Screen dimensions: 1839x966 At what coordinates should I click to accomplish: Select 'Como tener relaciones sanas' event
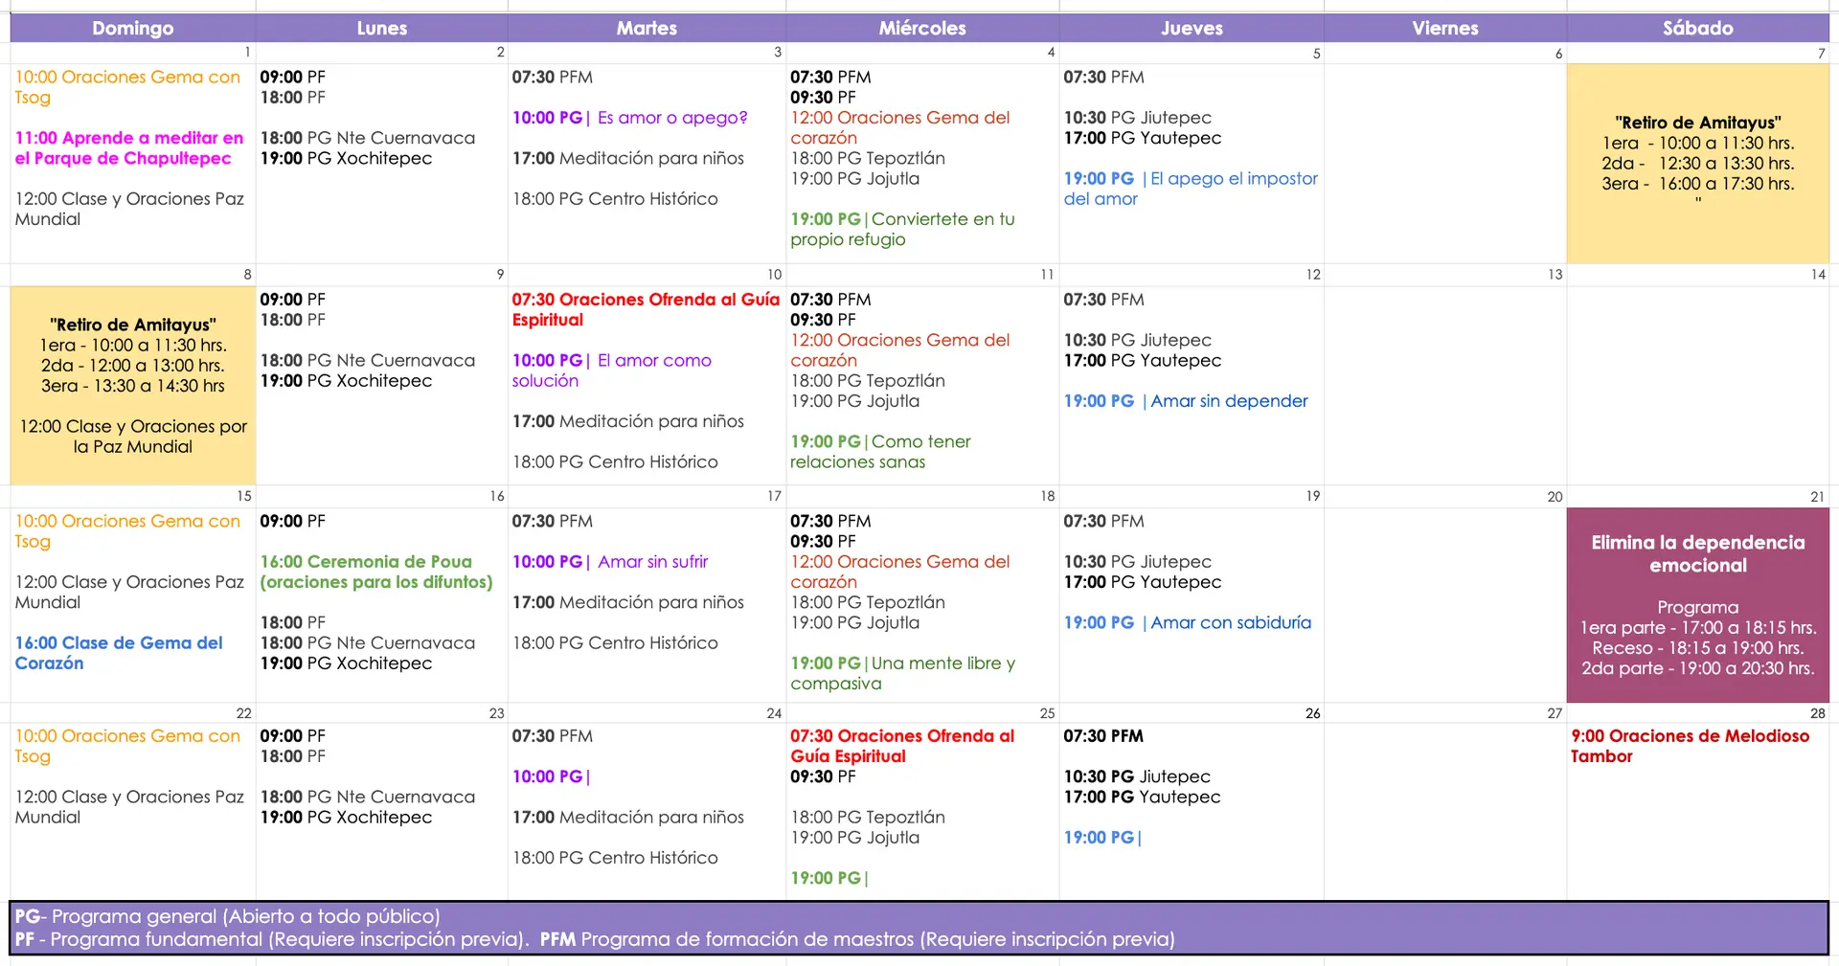879,452
